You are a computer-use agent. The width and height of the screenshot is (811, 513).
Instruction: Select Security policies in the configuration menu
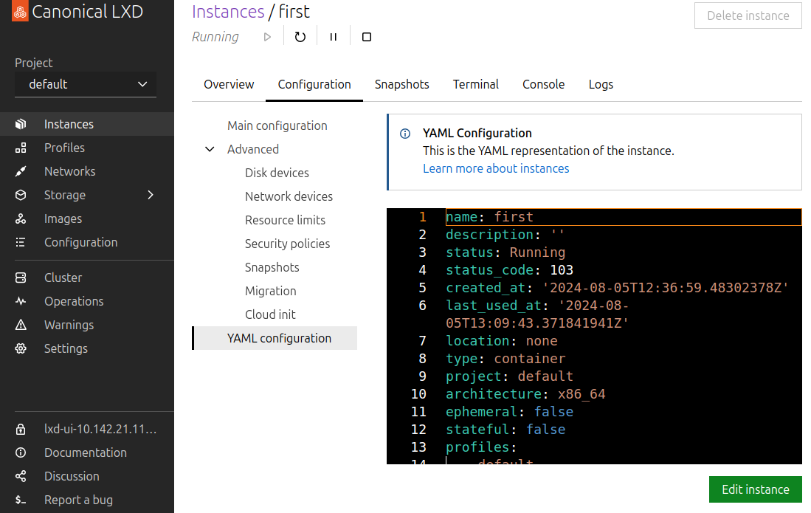pos(287,244)
